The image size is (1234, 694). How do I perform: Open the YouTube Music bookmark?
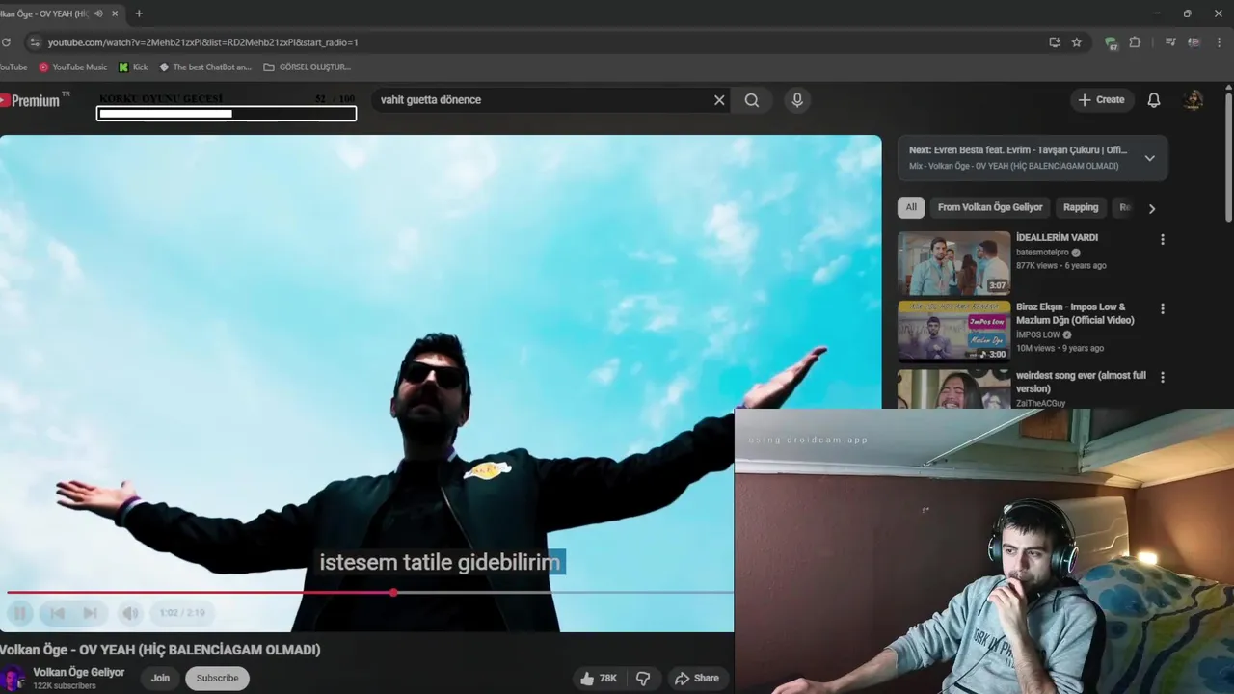[73, 67]
